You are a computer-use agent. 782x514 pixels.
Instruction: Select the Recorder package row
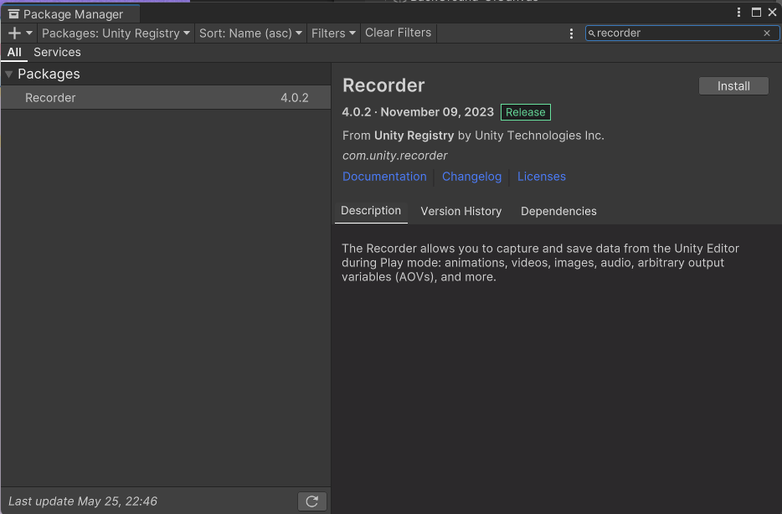166,98
